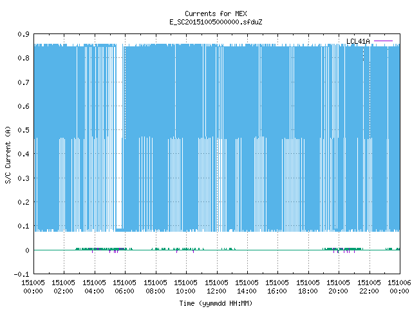Click the "14:00" x-axis time label
Screen dimensions: 412x309
click(x=247, y=291)
